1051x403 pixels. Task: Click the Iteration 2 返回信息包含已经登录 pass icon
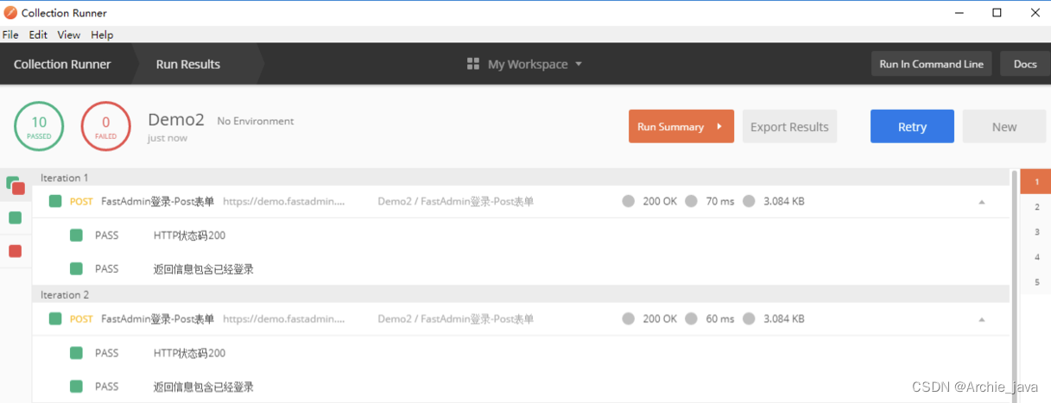pos(76,387)
